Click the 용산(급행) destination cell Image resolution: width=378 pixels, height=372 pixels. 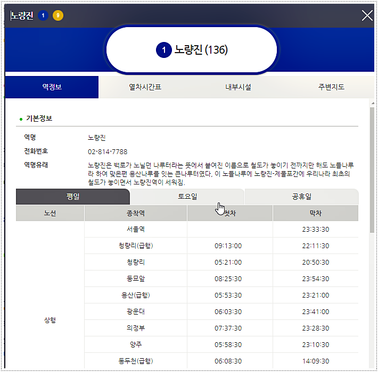pyautogui.click(x=136, y=295)
